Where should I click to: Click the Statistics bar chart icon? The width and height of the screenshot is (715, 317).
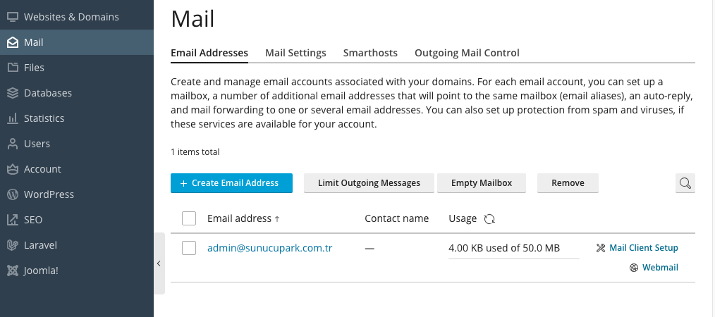point(12,118)
